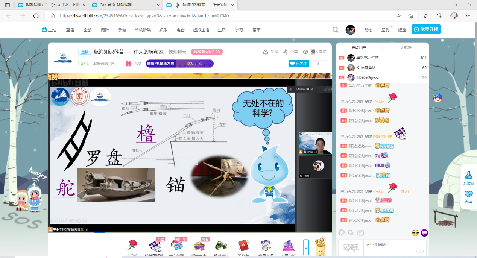Click the search magnifier icon in header
The height and width of the screenshot is (258, 477).
(335, 30)
